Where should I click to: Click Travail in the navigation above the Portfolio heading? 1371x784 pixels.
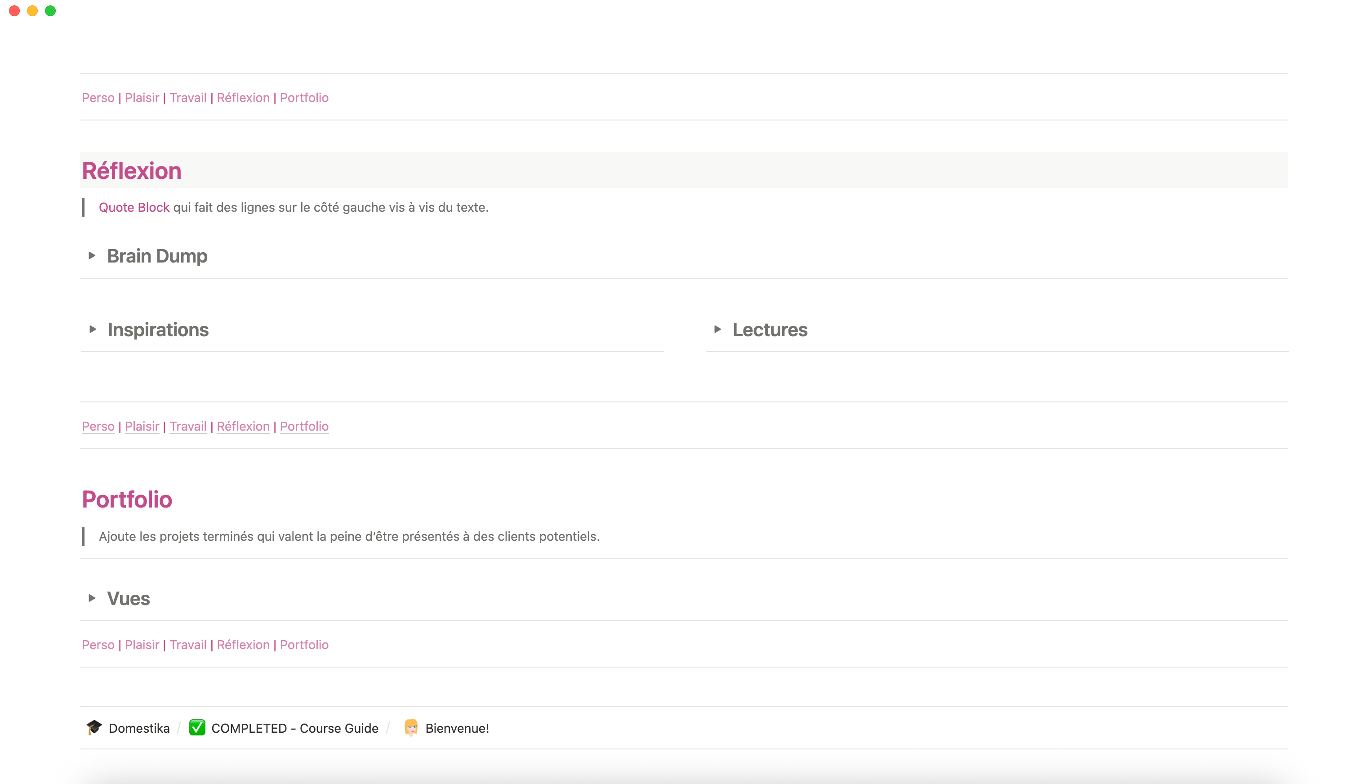188,427
